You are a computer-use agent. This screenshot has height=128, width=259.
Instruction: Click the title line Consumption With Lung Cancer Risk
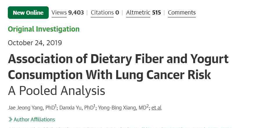click(109, 75)
